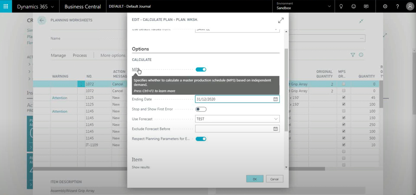Check MPS Order box for quantity 45

click(344, 97)
